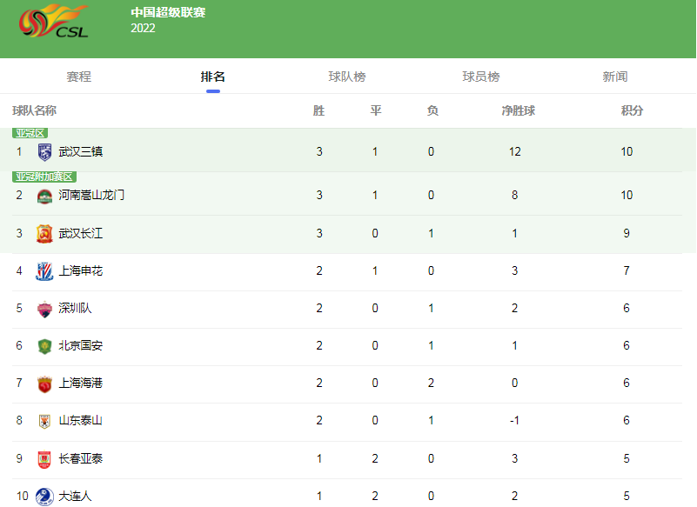Click the 武汉三镇 team crest icon
Image resolution: width=697 pixels, height=507 pixels.
[x=44, y=152]
